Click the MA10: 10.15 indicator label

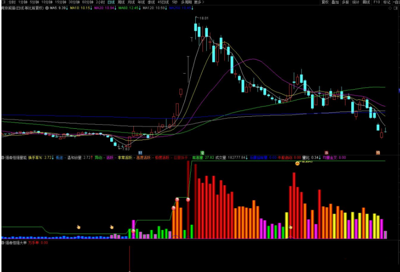(81, 8)
